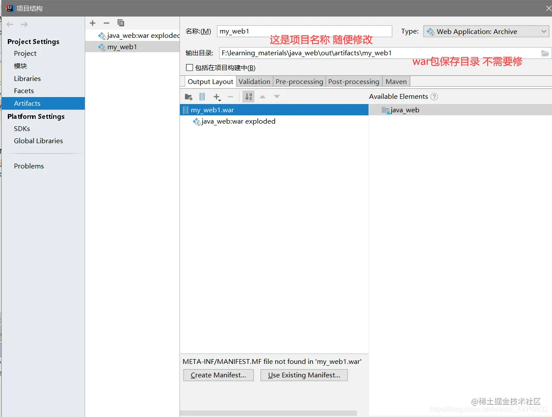
Task: Move selected layout element down
Action: point(277,97)
